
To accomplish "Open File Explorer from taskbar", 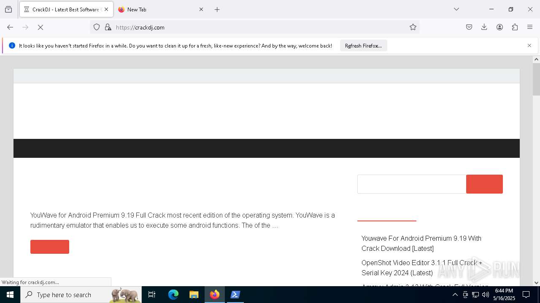I will (194, 295).
